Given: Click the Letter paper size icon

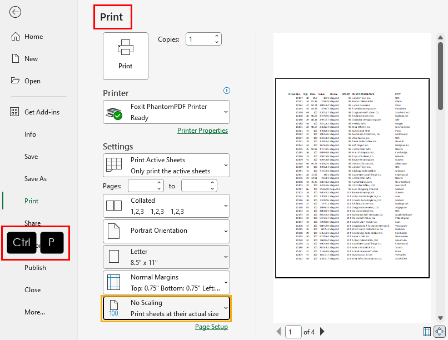Looking at the screenshot, I should point(114,257).
